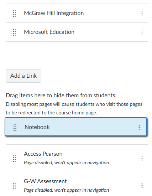Click the Access Pearson drag handle

(x=14, y=159)
